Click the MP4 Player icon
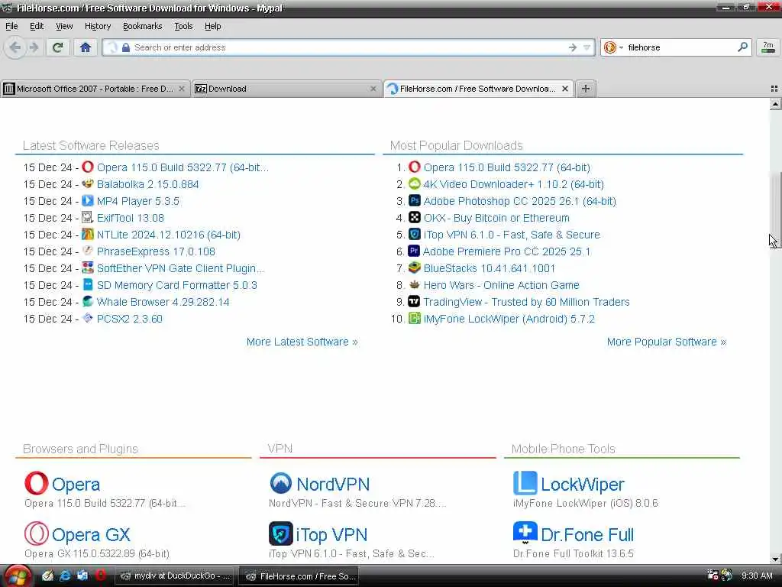 point(88,201)
